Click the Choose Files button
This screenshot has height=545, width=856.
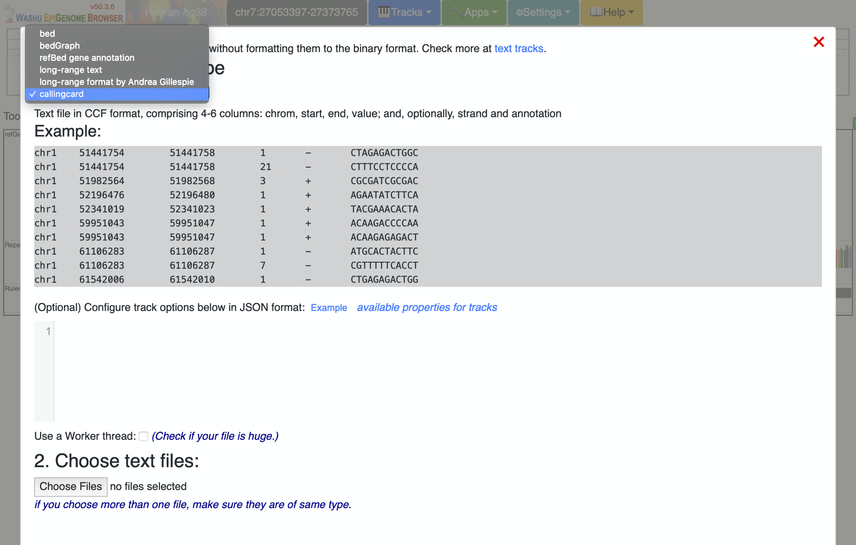70,486
